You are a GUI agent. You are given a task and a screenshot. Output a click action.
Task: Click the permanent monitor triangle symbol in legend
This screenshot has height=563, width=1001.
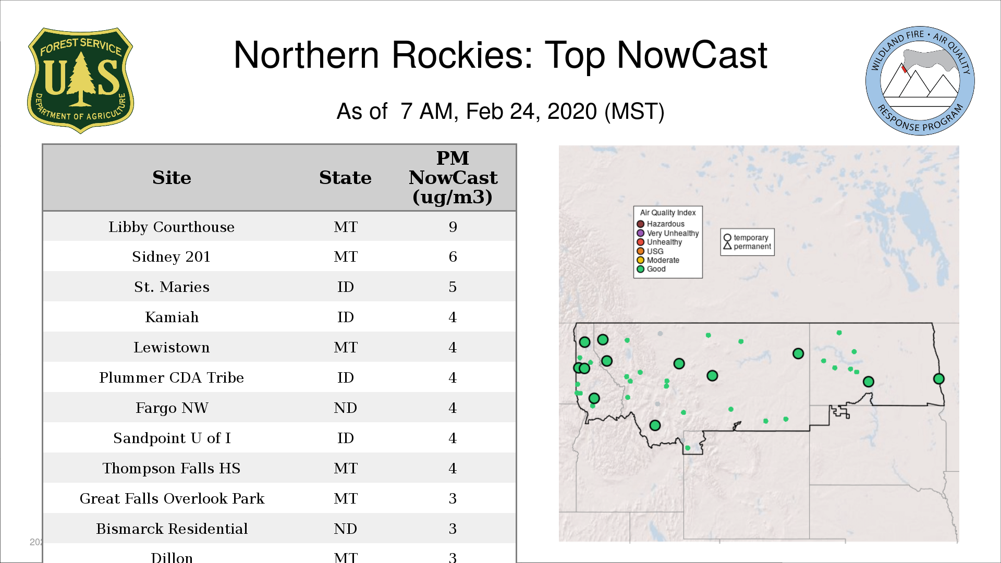click(727, 246)
